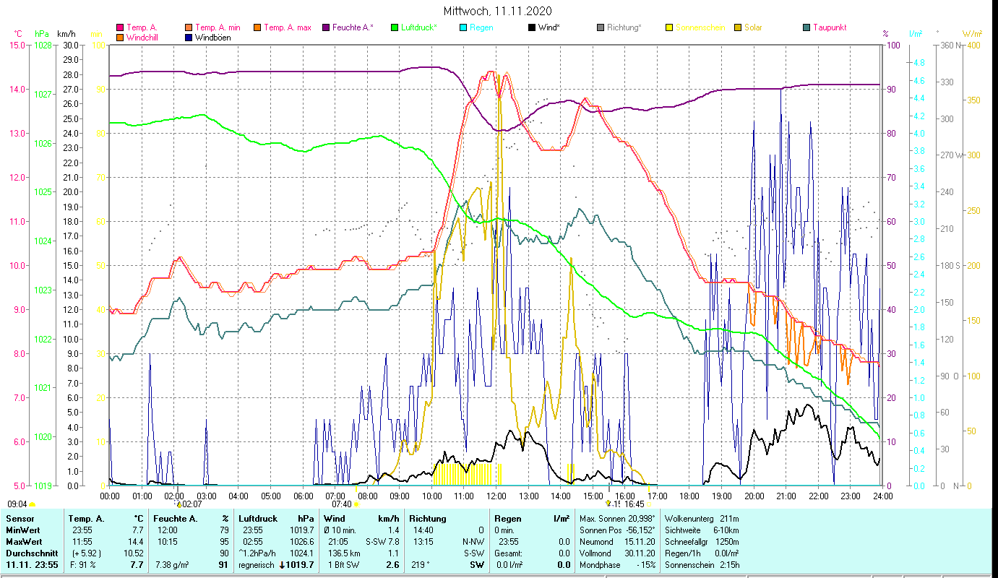This screenshot has height=578, width=998.
Task: Click the red falling-pressure arrow beside 1019.7
Action: coord(282,565)
